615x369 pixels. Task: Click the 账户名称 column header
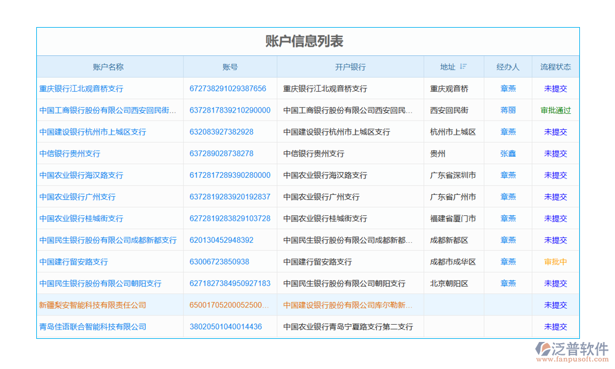click(x=111, y=66)
